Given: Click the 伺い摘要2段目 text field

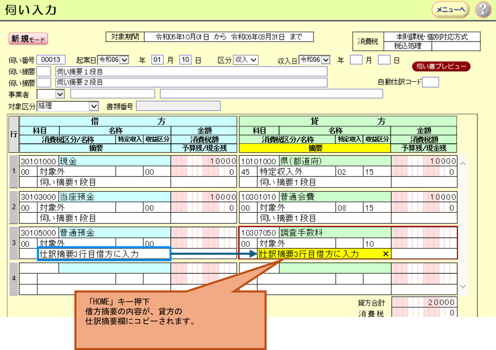Looking at the screenshot, I should click(x=191, y=83).
